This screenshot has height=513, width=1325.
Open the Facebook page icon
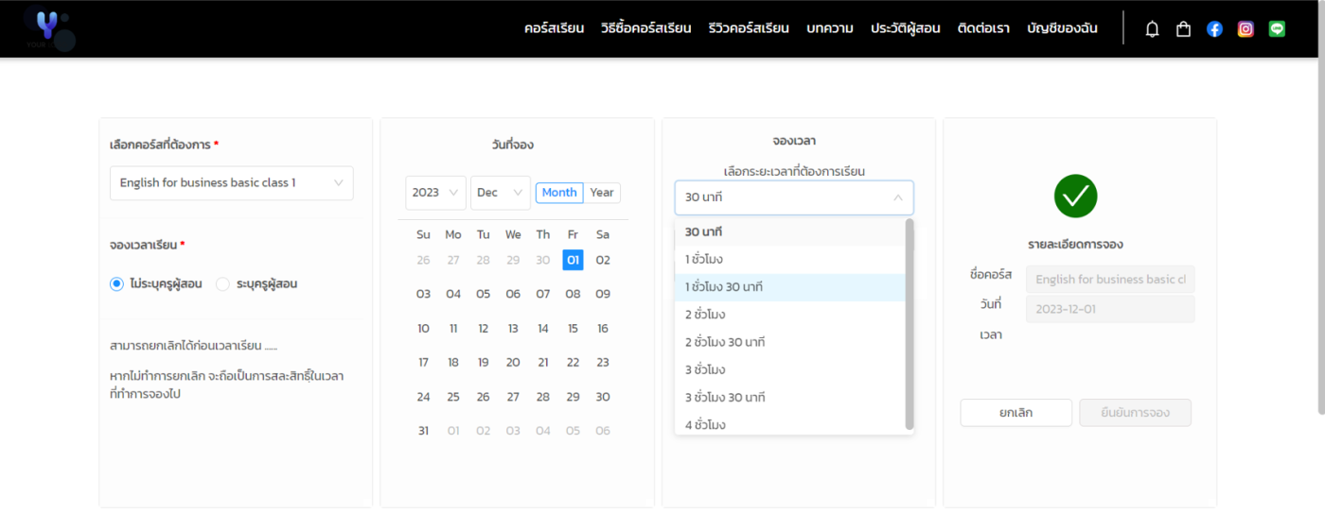[x=1214, y=29]
